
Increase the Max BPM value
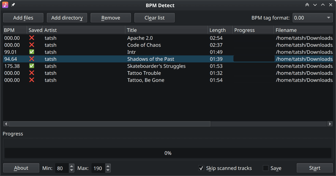(108, 166)
